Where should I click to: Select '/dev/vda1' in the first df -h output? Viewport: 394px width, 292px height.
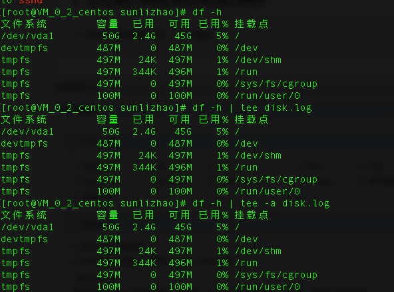pyautogui.click(x=28, y=36)
